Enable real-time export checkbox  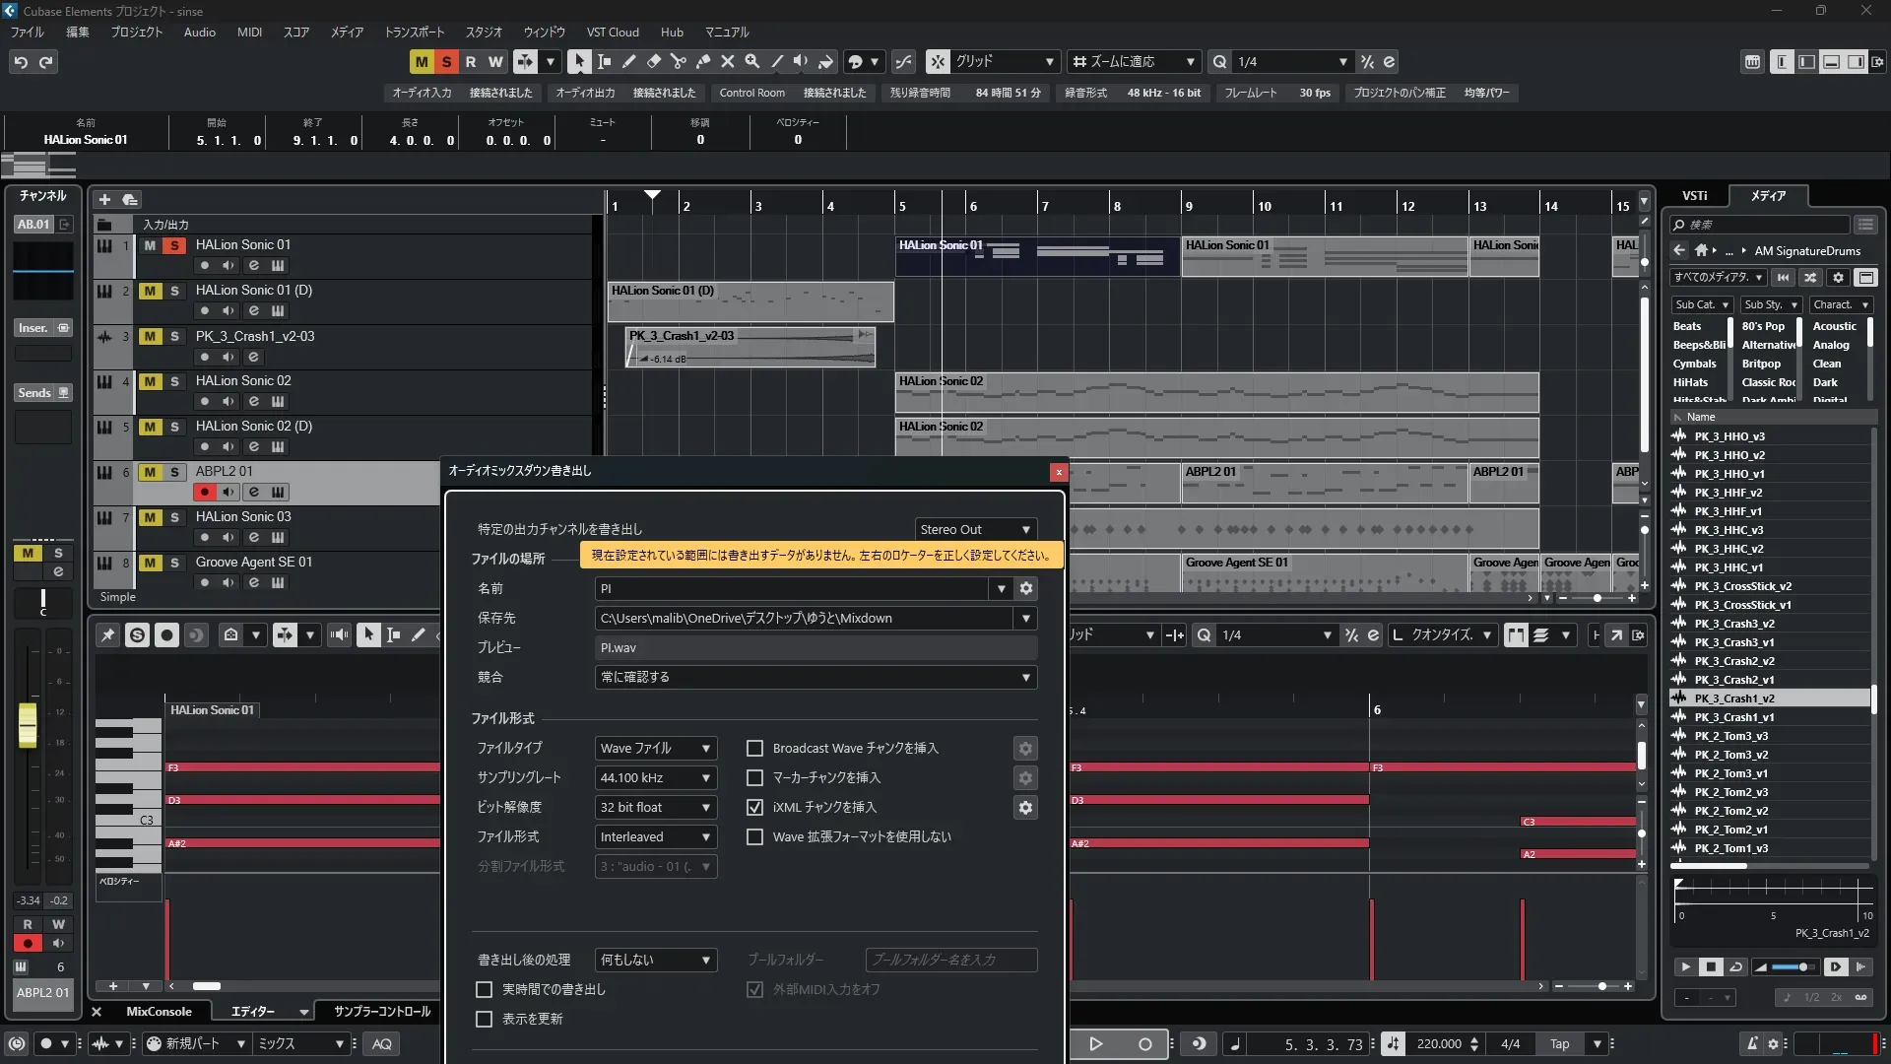coord(484,989)
